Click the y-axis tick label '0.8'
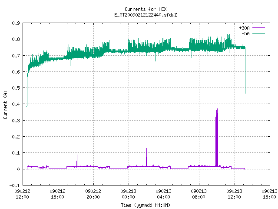 (16, 39)
